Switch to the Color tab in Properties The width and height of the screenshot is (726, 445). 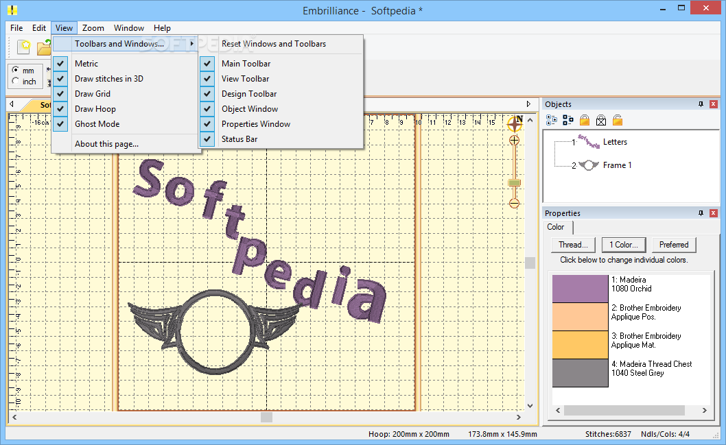pyautogui.click(x=556, y=227)
